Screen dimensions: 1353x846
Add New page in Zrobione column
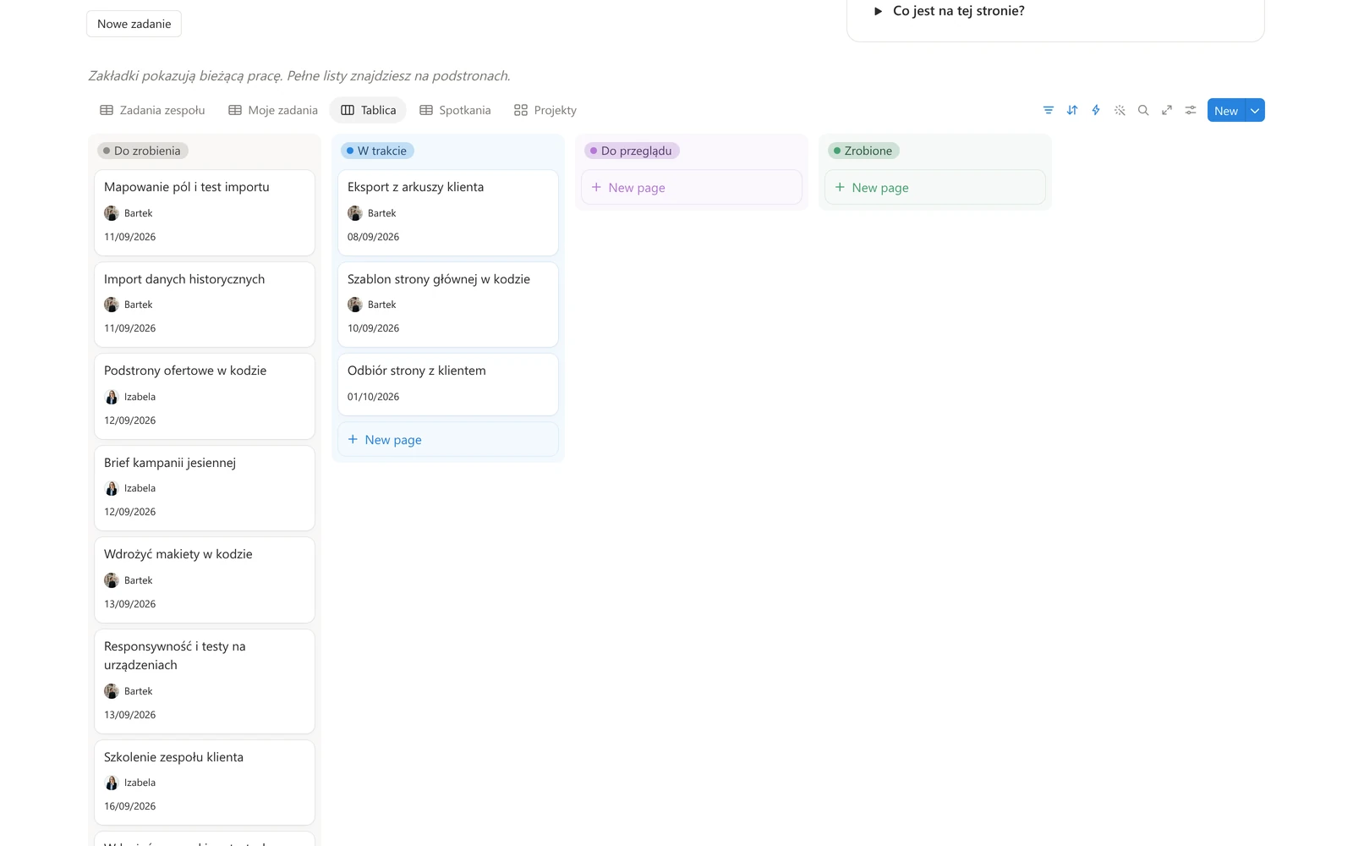click(934, 187)
